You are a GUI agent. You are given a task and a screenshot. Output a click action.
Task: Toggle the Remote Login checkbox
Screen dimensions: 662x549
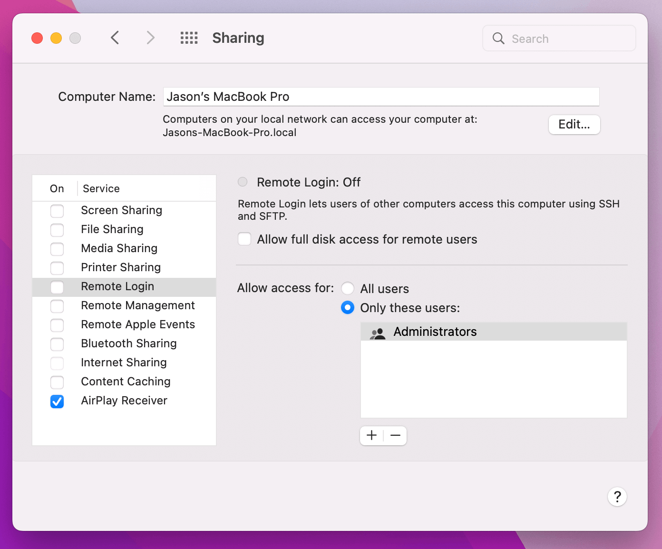click(x=57, y=287)
